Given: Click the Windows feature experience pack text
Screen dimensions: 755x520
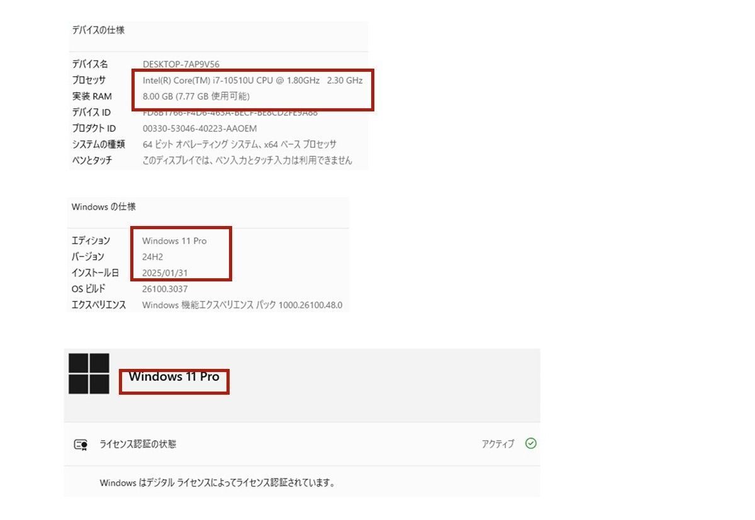Looking at the screenshot, I should point(242,305).
